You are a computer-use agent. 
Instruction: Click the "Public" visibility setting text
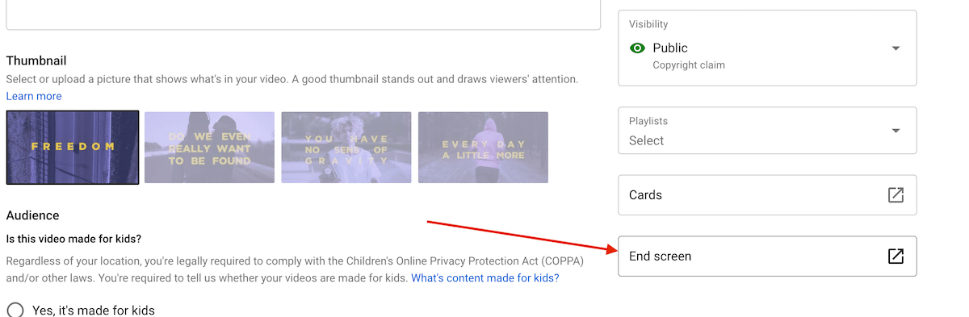(670, 48)
